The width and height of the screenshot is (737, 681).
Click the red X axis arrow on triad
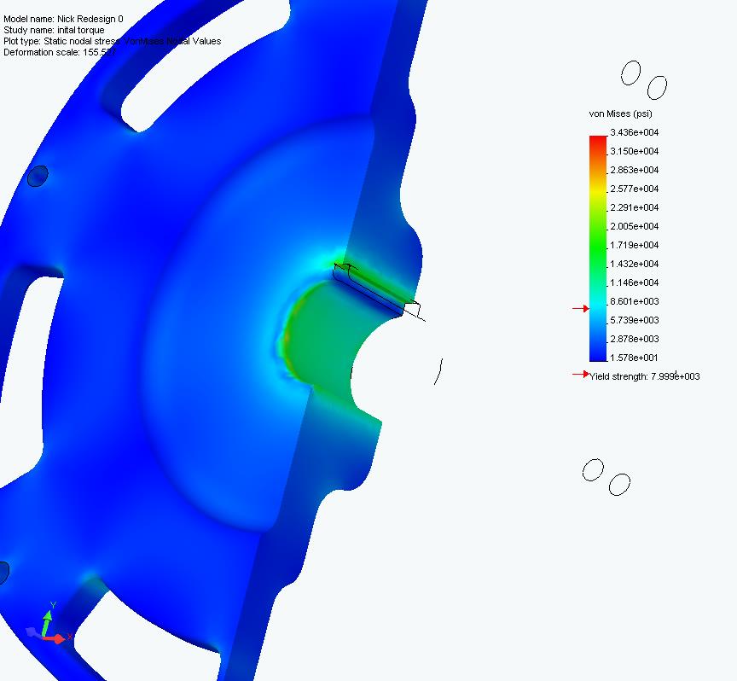(x=60, y=638)
